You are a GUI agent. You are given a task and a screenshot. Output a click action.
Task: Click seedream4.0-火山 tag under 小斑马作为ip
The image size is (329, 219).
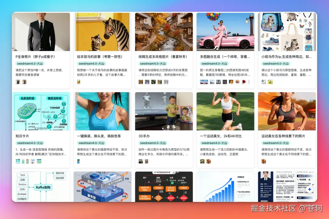(x=276, y=64)
